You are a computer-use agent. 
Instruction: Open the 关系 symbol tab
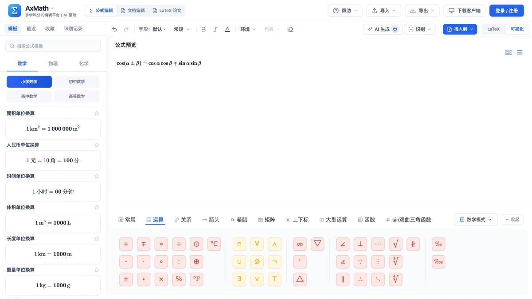[x=183, y=220]
